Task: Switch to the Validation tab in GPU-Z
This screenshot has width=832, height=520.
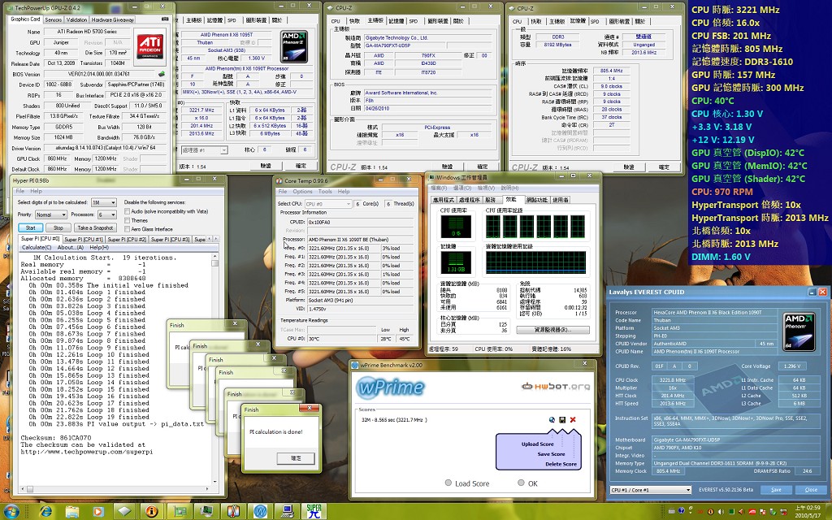Action: pos(76,19)
